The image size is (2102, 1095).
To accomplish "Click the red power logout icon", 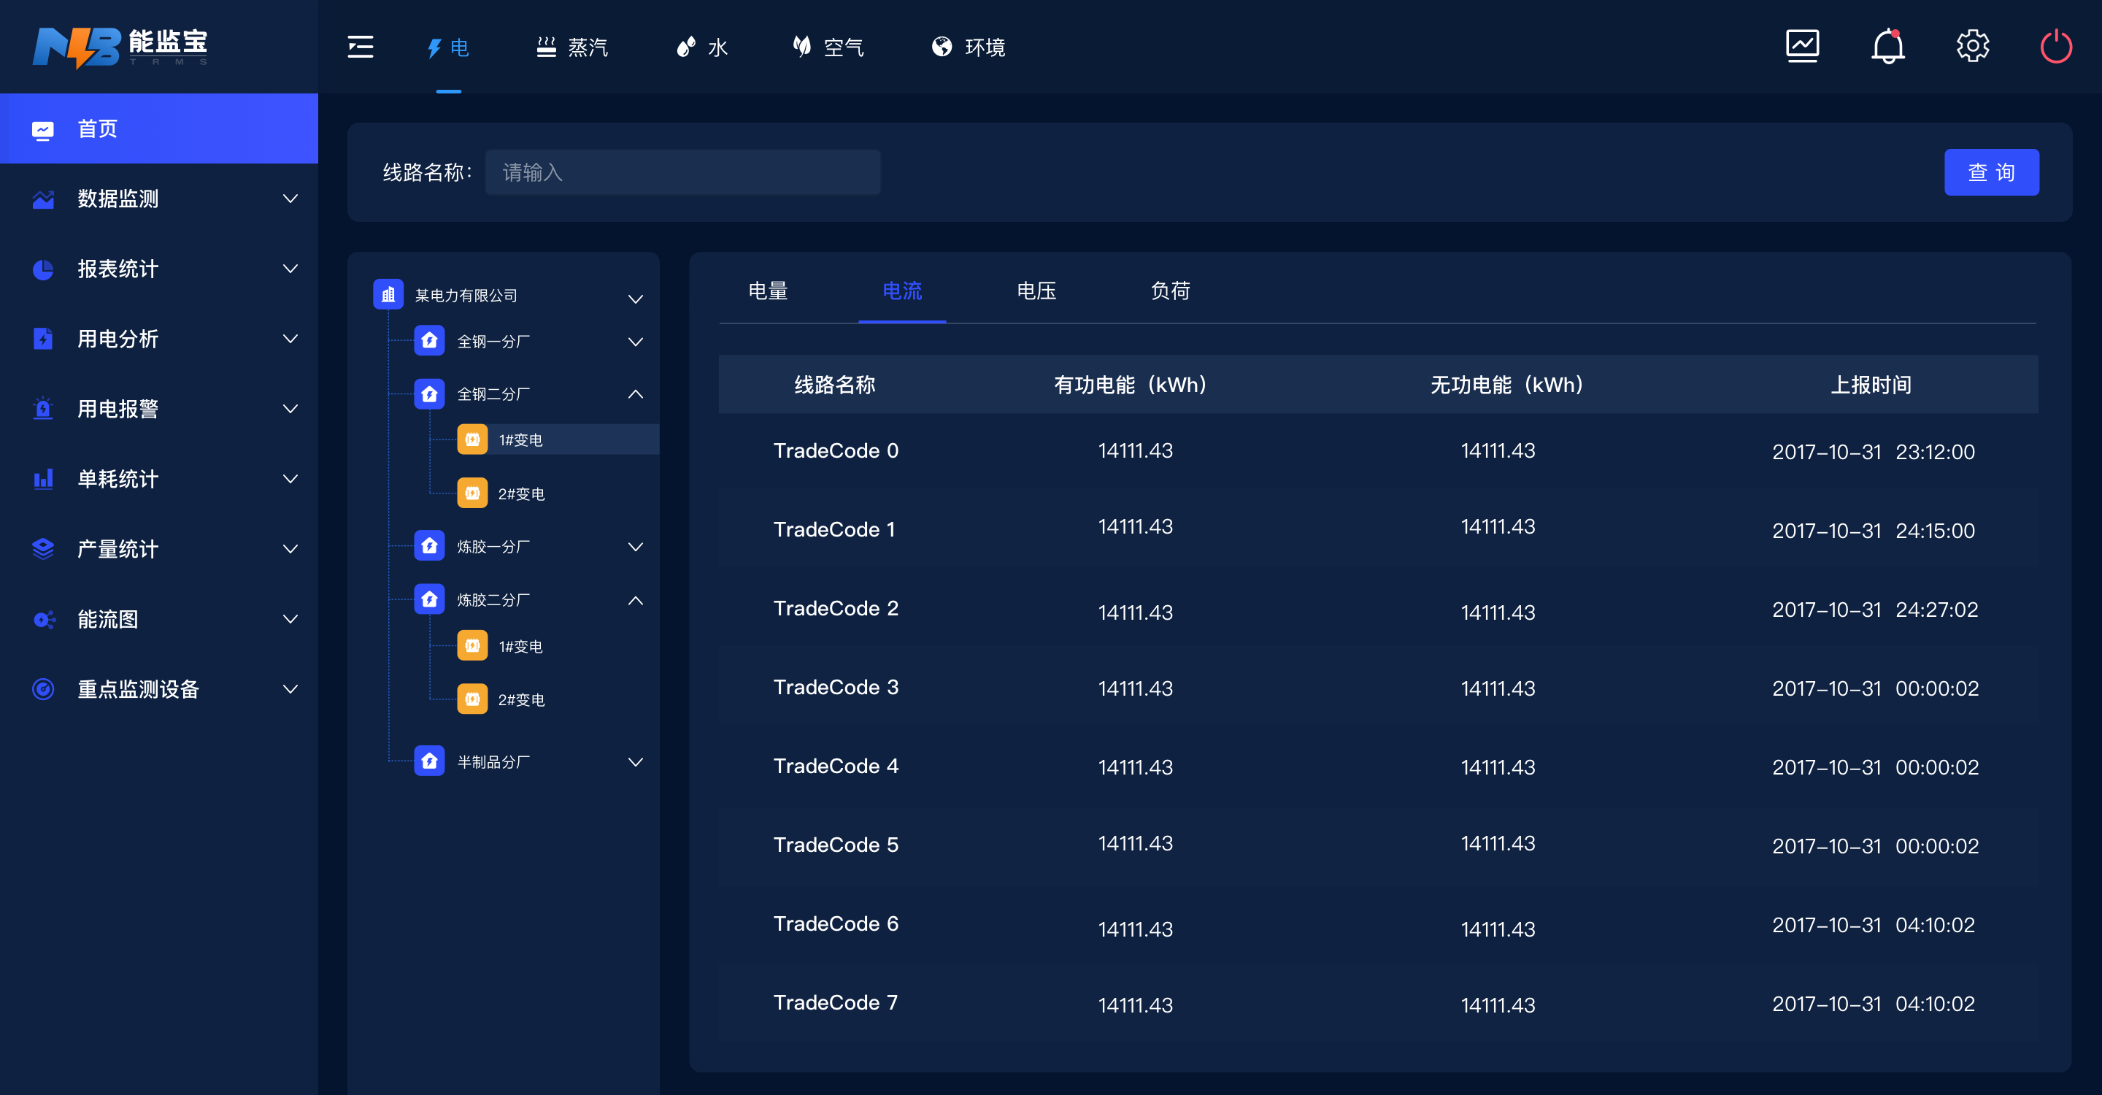I will (x=2055, y=47).
